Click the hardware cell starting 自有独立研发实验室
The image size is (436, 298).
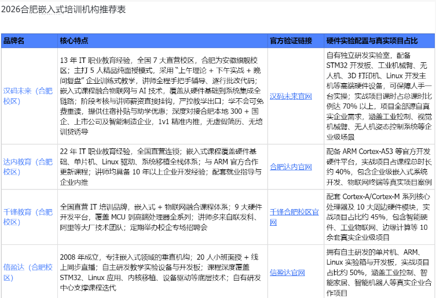pos(379,96)
